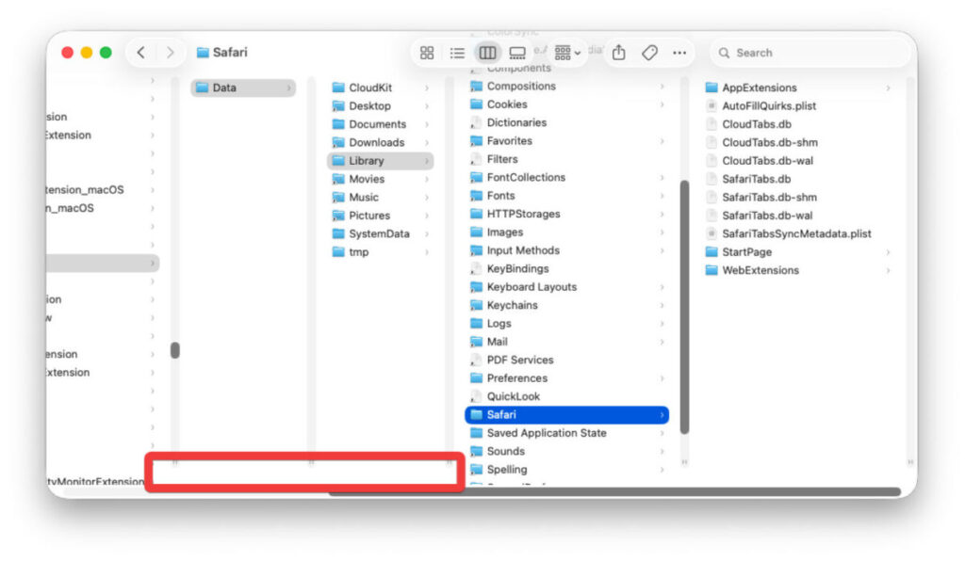The height and width of the screenshot is (561, 965).
Task: Open the SystemData folder
Action: 381,234
